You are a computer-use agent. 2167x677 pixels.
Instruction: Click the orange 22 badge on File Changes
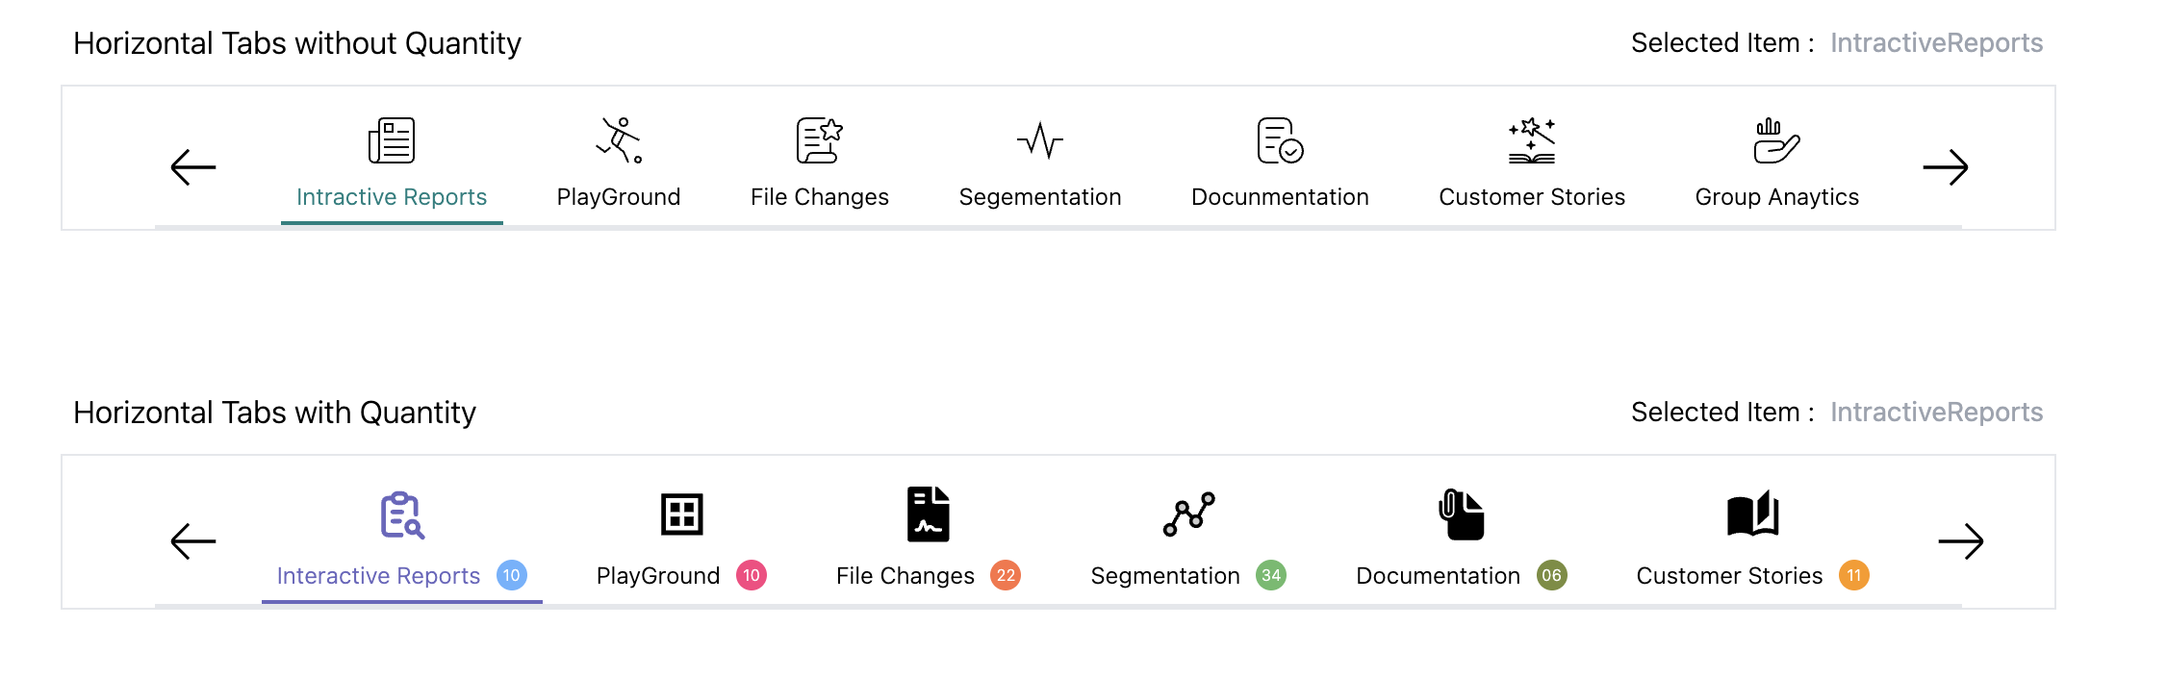click(1006, 575)
